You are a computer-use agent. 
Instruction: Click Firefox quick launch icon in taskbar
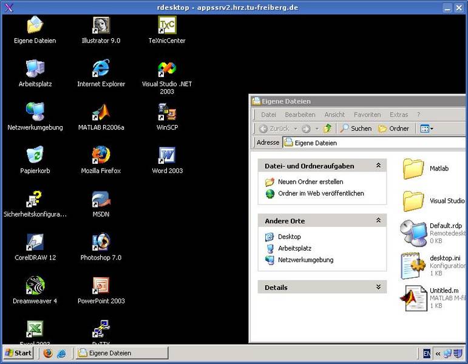[x=48, y=353]
